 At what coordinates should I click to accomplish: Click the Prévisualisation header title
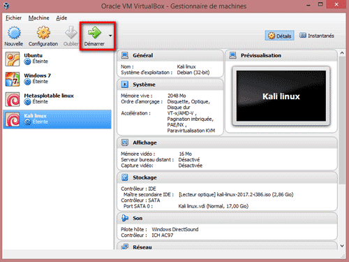coord(261,55)
